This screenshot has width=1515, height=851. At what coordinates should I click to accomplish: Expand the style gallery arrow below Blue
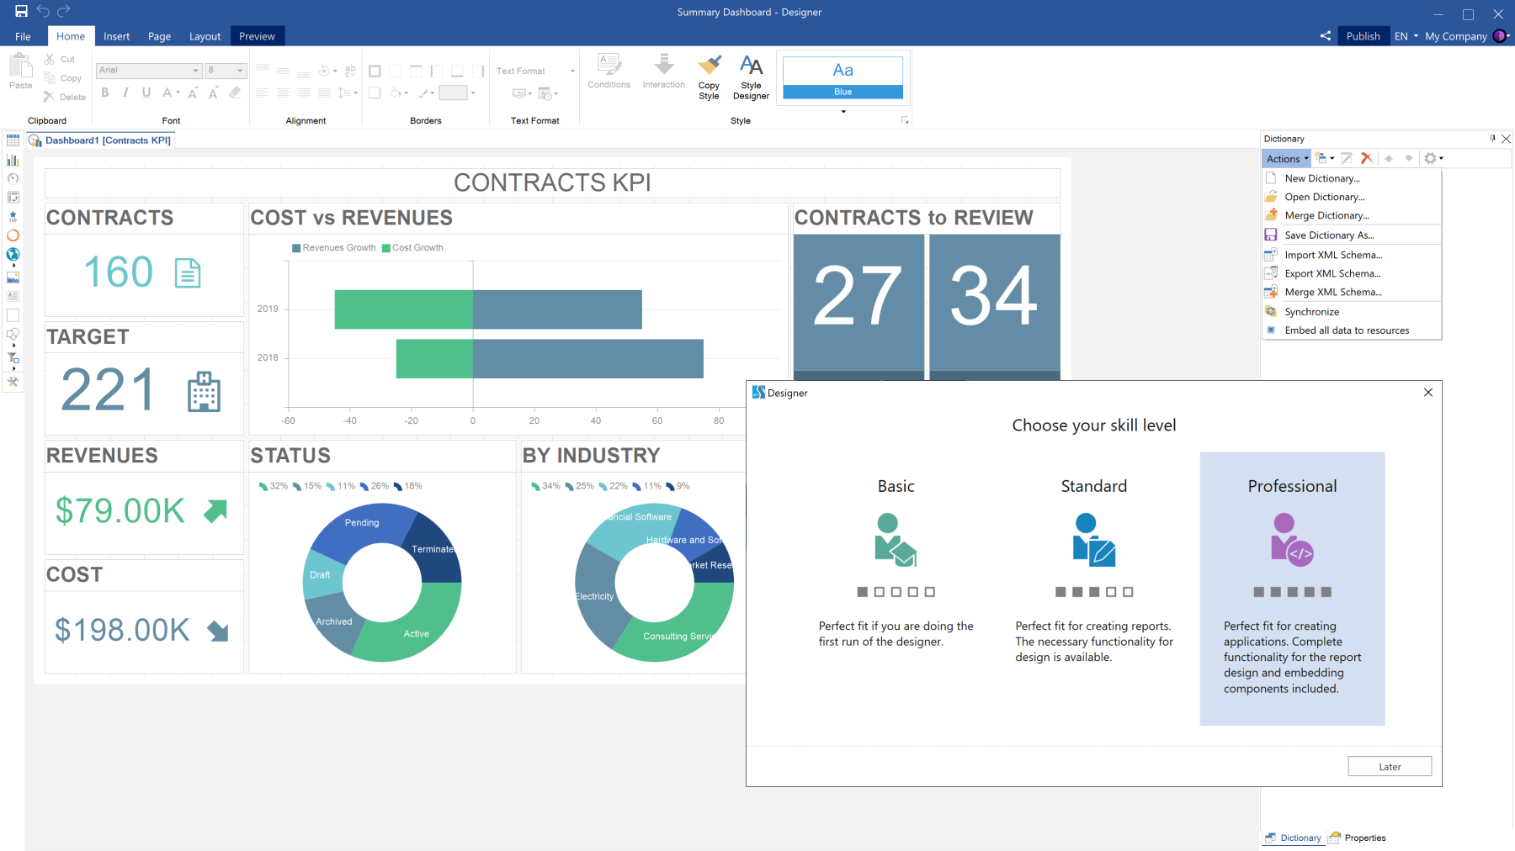click(843, 111)
